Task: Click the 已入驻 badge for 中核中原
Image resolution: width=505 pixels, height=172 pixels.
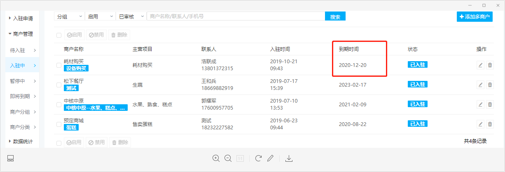Action: tap(418, 104)
